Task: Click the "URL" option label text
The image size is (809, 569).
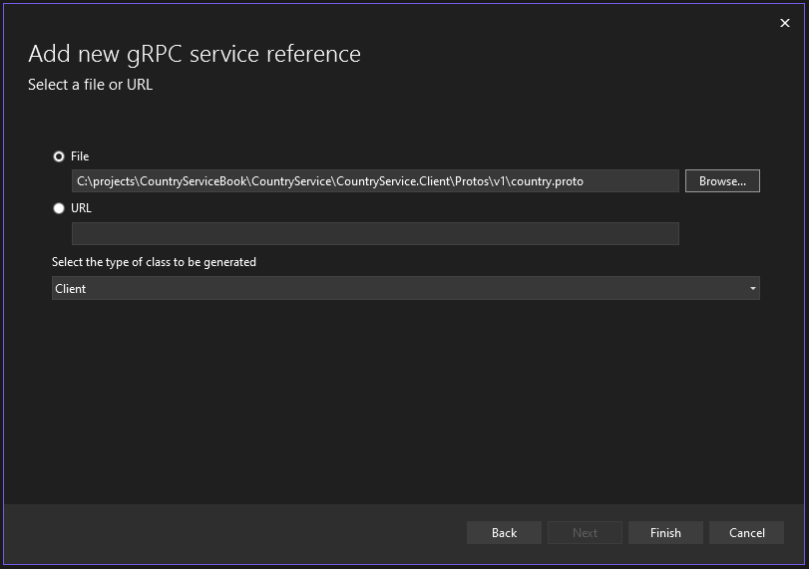Action: (x=81, y=208)
